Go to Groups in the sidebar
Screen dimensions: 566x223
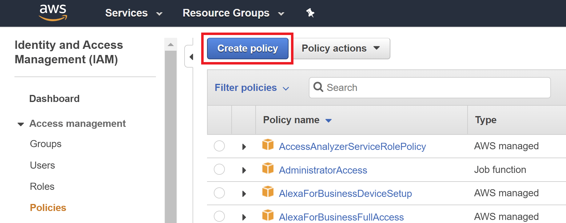(46, 144)
